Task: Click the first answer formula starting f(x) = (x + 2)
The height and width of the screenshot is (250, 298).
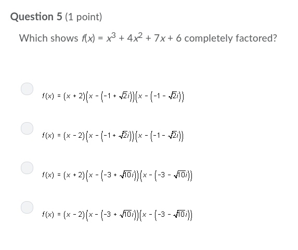Action: click(113, 97)
